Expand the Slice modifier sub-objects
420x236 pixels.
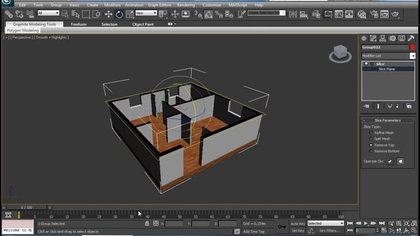pos(372,64)
